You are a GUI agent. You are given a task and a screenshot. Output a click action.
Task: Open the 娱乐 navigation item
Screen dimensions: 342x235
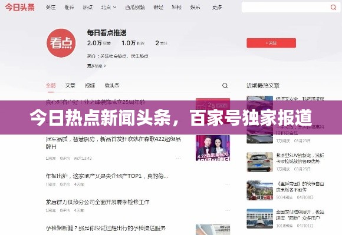coord(195,7)
